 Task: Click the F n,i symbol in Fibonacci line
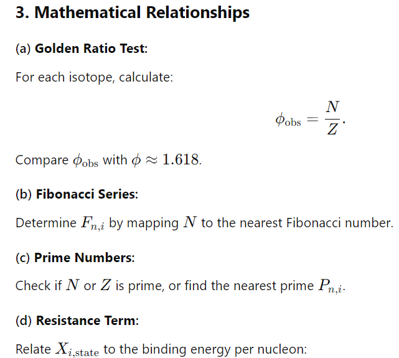pos(93,223)
